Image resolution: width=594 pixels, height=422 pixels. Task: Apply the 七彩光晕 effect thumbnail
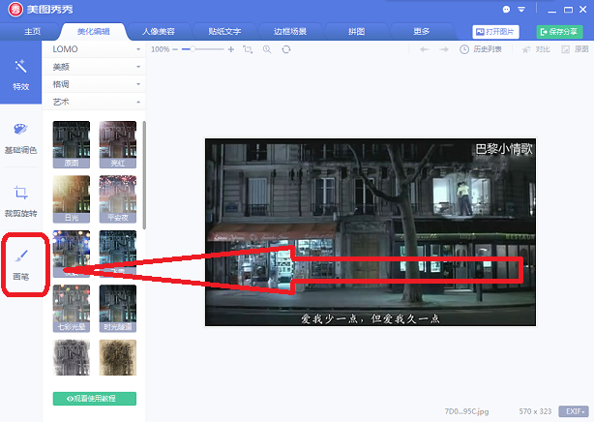(x=72, y=308)
